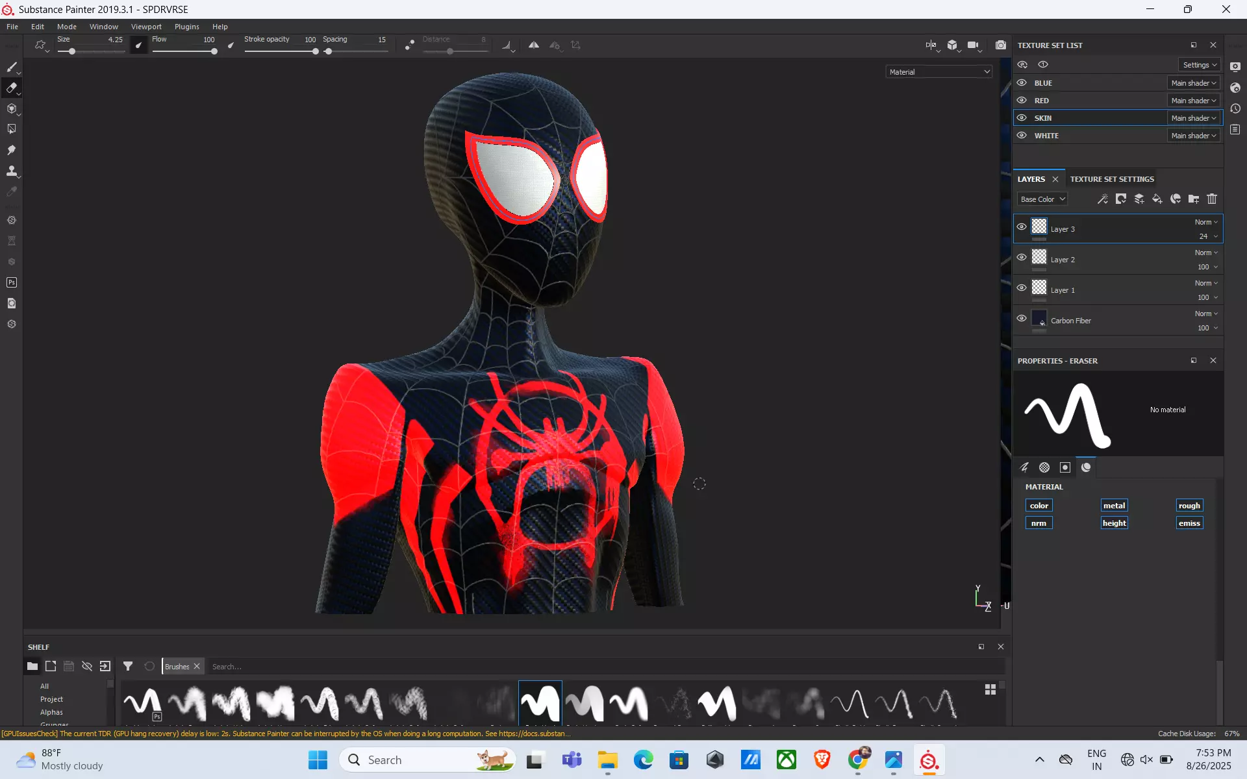Delete layer with the trash icon
The image size is (1247, 779).
1212,199
